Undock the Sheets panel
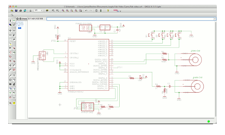The image size is (225, 135). (x=20, y=19)
